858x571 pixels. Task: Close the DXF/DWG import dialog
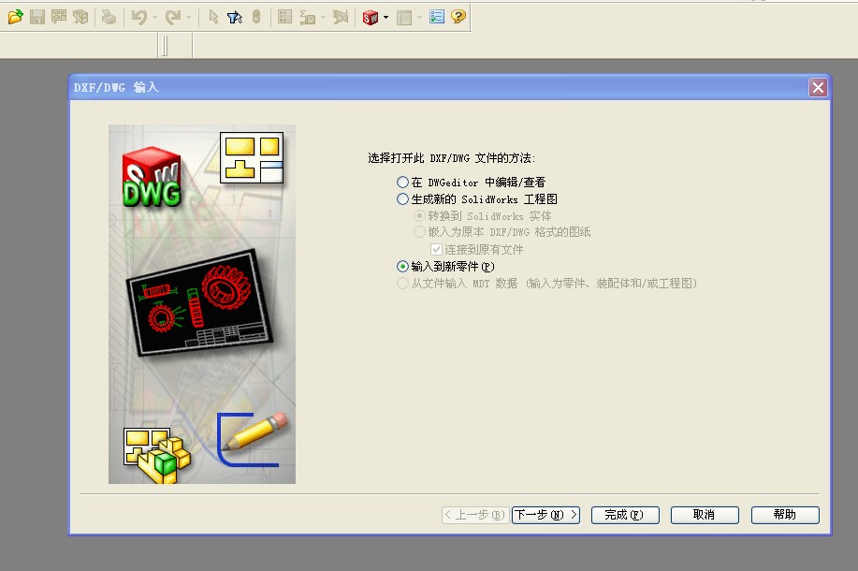coord(818,88)
